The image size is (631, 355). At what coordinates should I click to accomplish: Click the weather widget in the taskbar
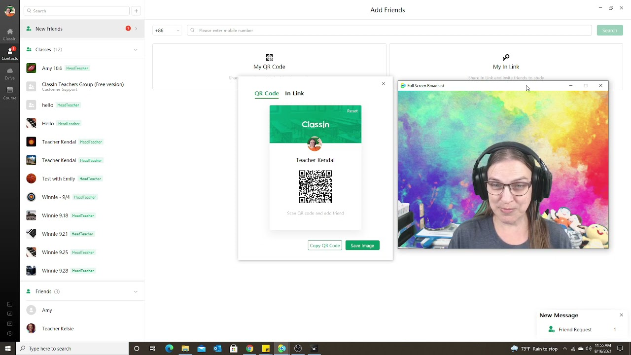[x=534, y=349]
